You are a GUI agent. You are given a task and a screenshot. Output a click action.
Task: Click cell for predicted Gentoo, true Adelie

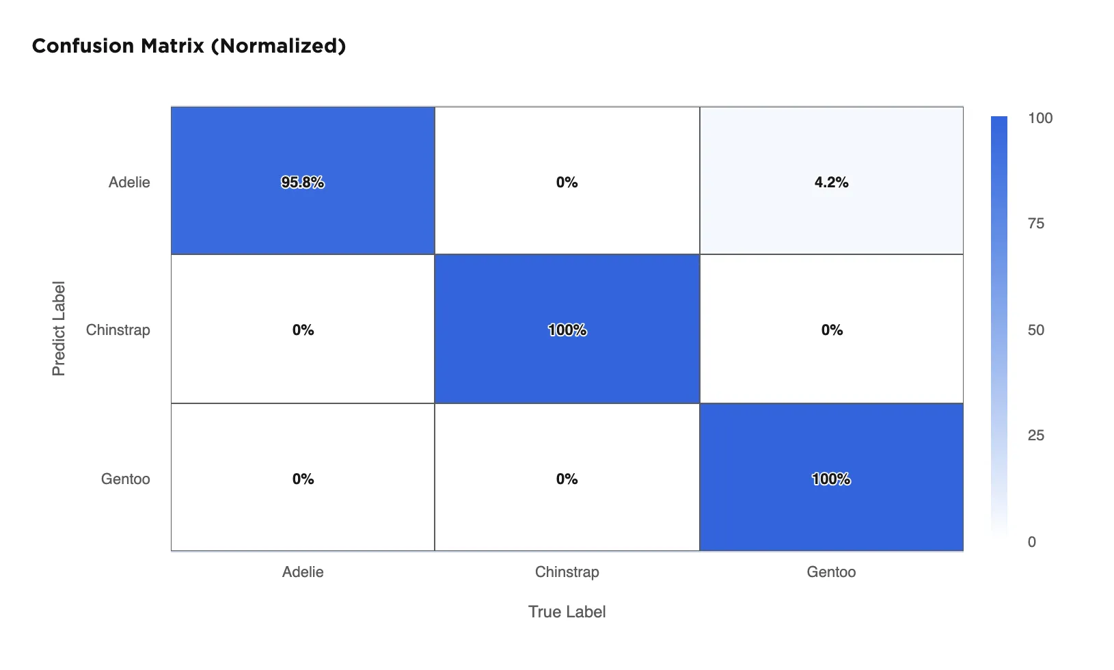(303, 478)
